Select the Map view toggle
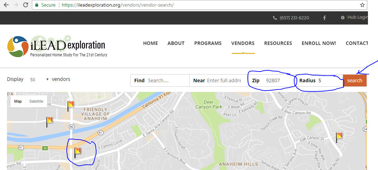 click(x=18, y=101)
